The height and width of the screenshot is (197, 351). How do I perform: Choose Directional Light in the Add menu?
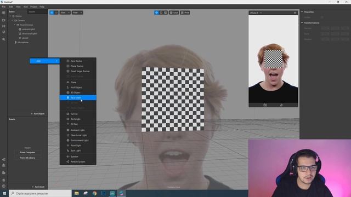click(x=78, y=135)
